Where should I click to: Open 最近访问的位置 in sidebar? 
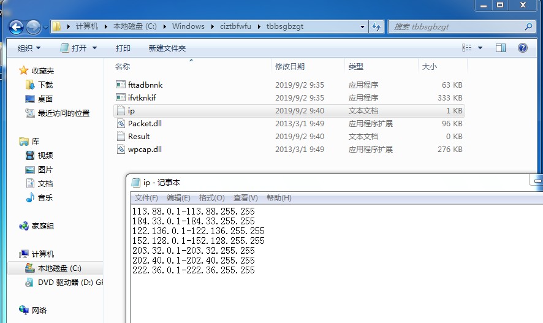[58, 113]
